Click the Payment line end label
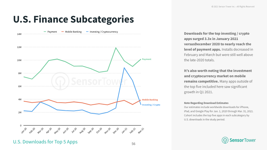 pos(147,59)
